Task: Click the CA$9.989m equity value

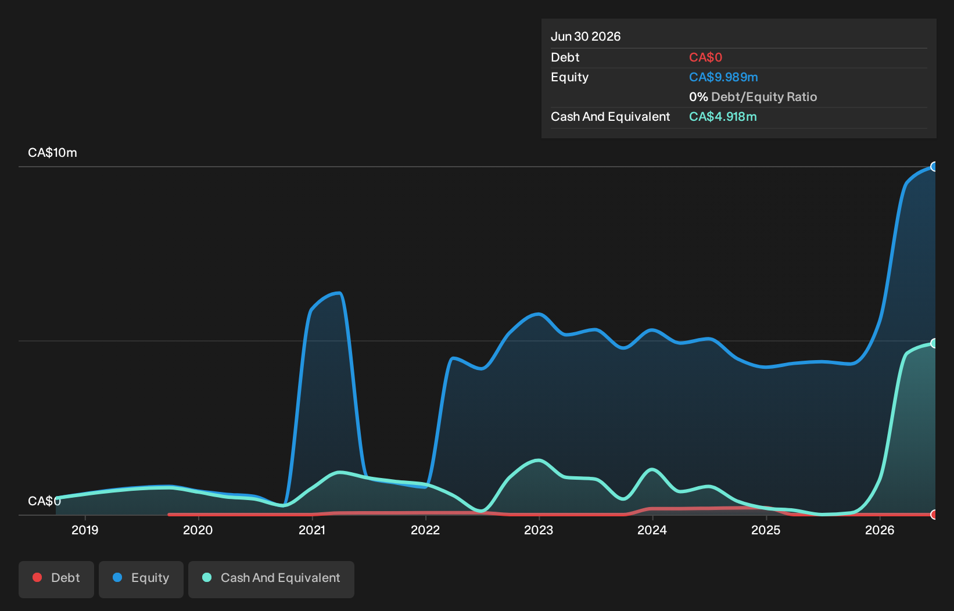Action: click(723, 77)
